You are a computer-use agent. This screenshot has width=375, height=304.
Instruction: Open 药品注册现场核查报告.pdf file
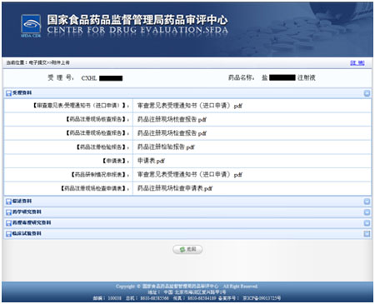point(172,119)
